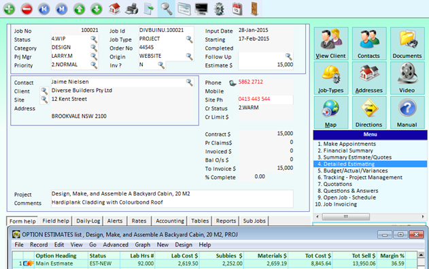Viewport: 429px width, 269px height.
Task: Click the red minus delete record icon
Action: pos(27,9)
